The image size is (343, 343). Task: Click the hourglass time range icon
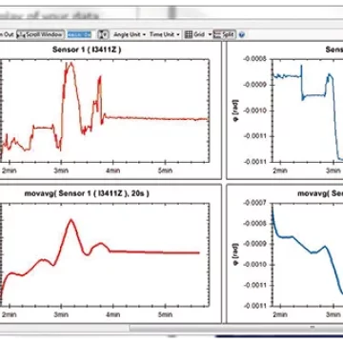(103, 34)
